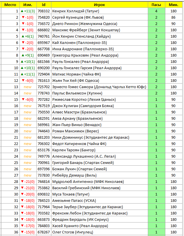Click the down arrow in Кай Халонен row
This screenshot has height=236, width=184.
click(23, 42)
